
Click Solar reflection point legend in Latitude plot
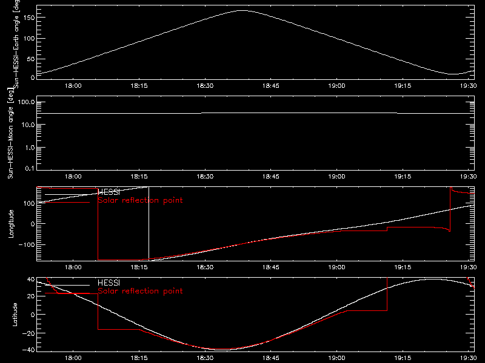(140, 291)
